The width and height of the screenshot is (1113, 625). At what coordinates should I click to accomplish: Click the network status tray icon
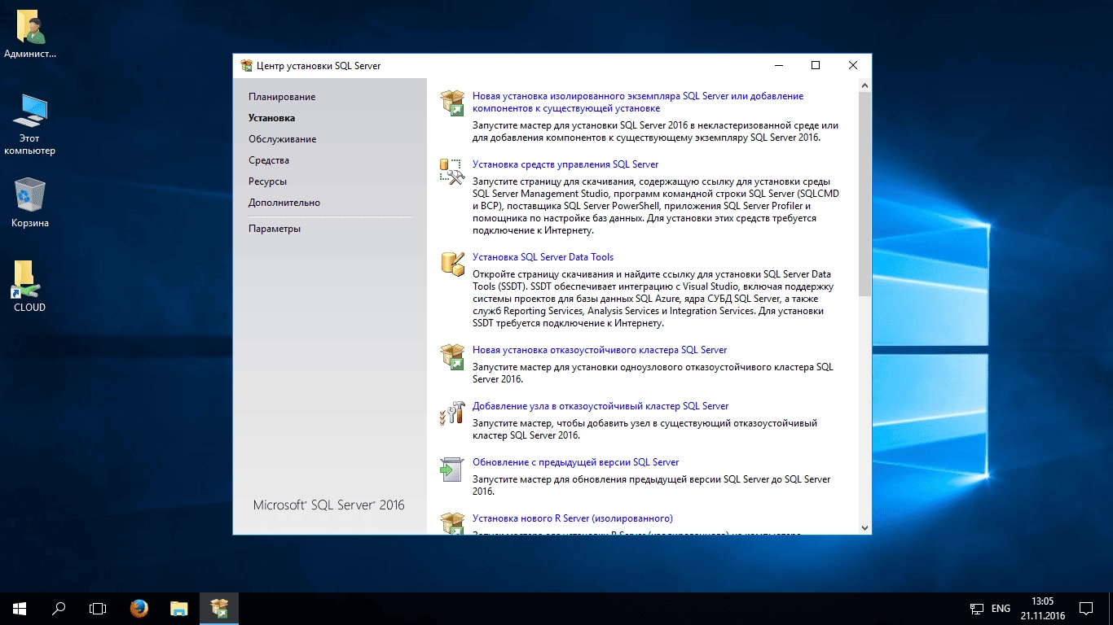click(977, 608)
